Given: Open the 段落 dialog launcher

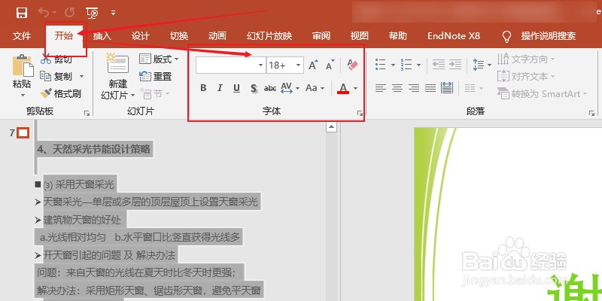Looking at the screenshot, I should coord(591,114).
